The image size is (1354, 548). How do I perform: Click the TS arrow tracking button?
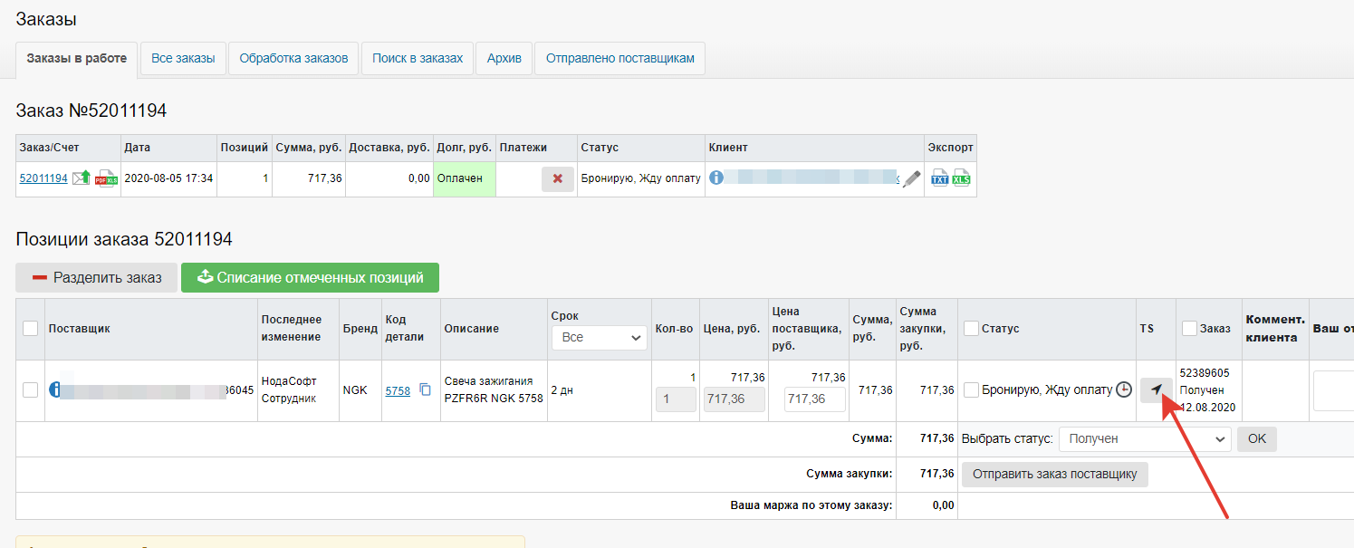coord(1157,389)
